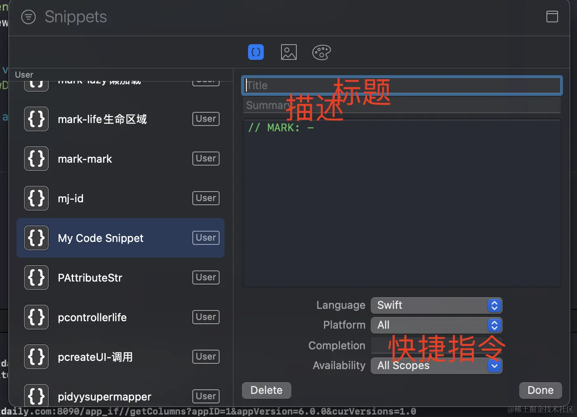Click the pidyysupermapper braces icon
Screen dimensions: 577x417
pyautogui.click(x=36, y=395)
